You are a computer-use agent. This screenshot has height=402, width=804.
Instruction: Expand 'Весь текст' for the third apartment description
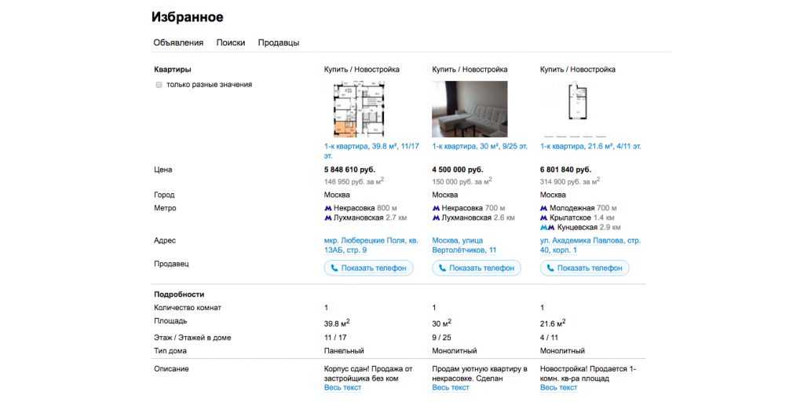tap(558, 388)
